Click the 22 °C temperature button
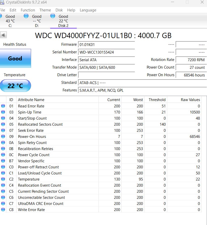 (x=15, y=86)
